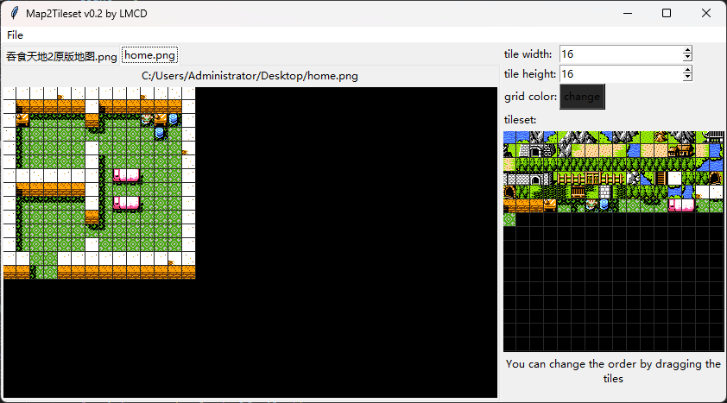Click the upper pink bed on map

tap(126, 175)
